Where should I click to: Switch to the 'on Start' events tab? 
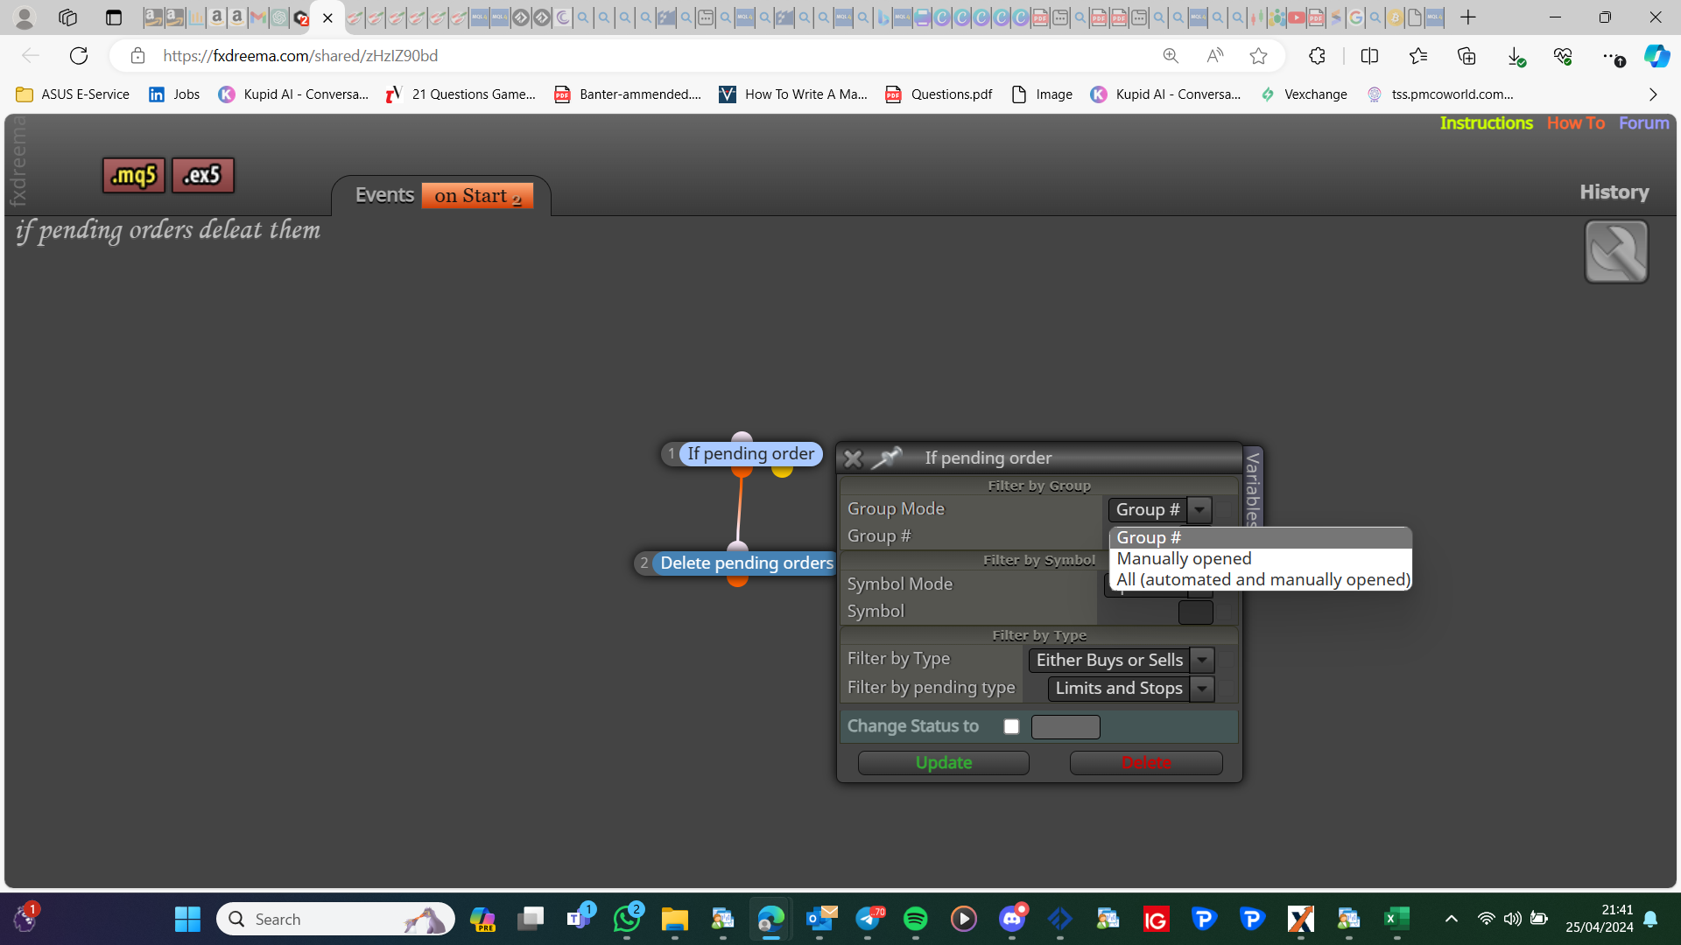click(478, 196)
